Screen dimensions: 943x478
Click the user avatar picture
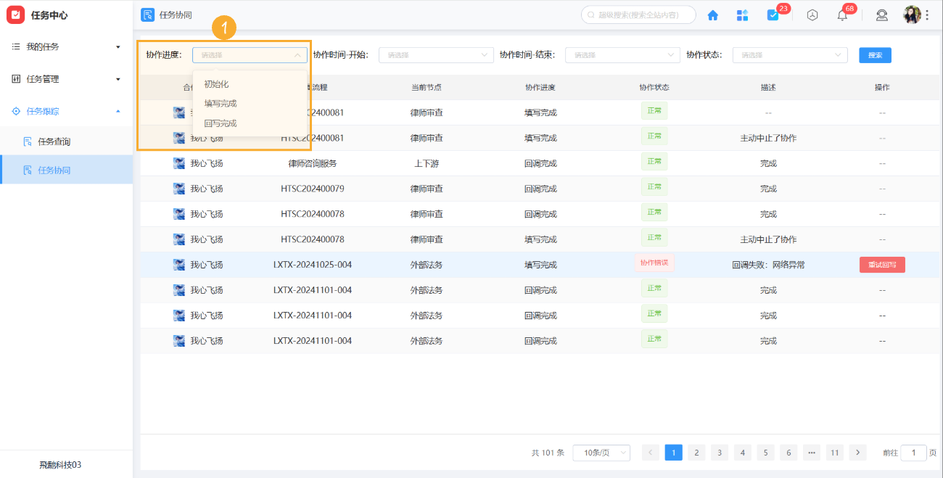(911, 15)
